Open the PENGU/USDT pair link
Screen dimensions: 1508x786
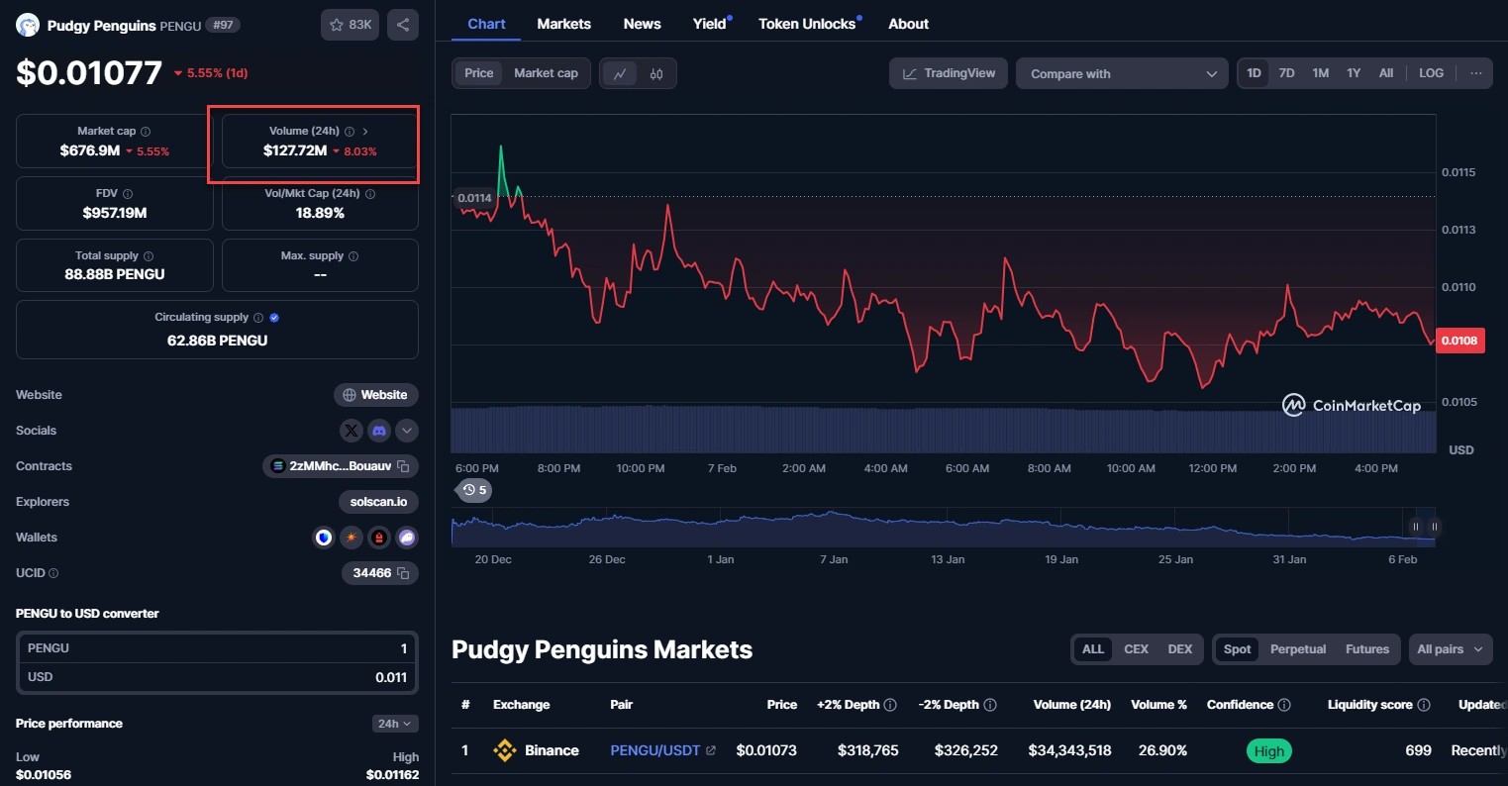tap(654, 750)
